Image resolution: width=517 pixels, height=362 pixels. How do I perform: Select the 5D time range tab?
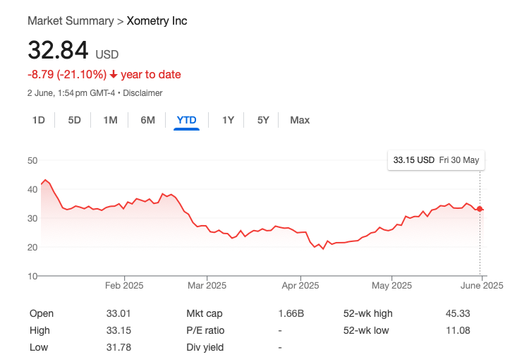point(75,120)
